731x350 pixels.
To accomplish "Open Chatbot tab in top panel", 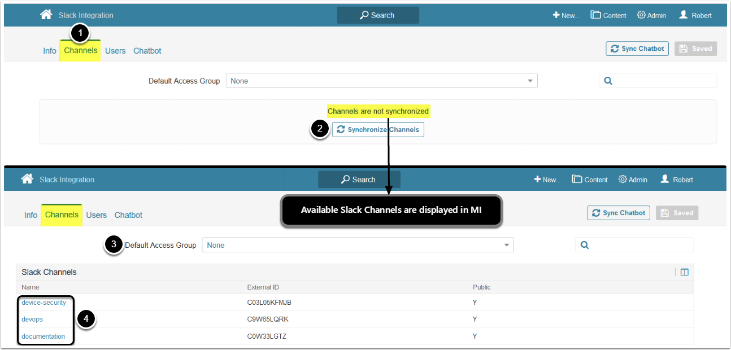I will pos(147,51).
